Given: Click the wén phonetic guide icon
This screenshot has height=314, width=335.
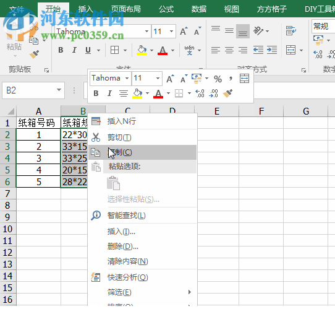Looking at the screenshot, I should pos(189,50).
